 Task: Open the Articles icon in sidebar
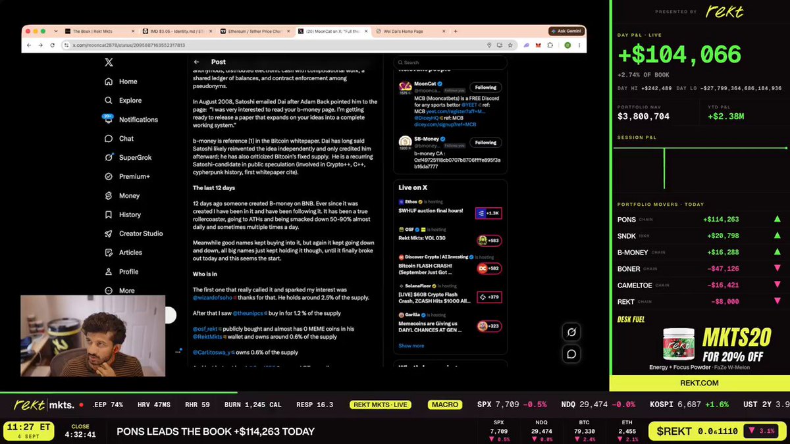pyautogui.click(x=109, y=253)
